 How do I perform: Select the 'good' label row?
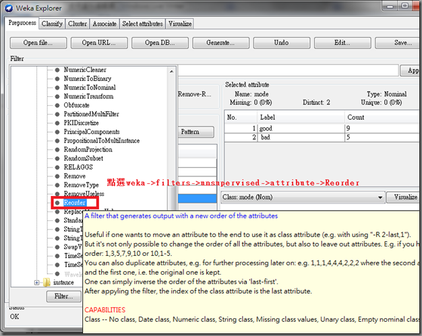(x=322, y=129)
